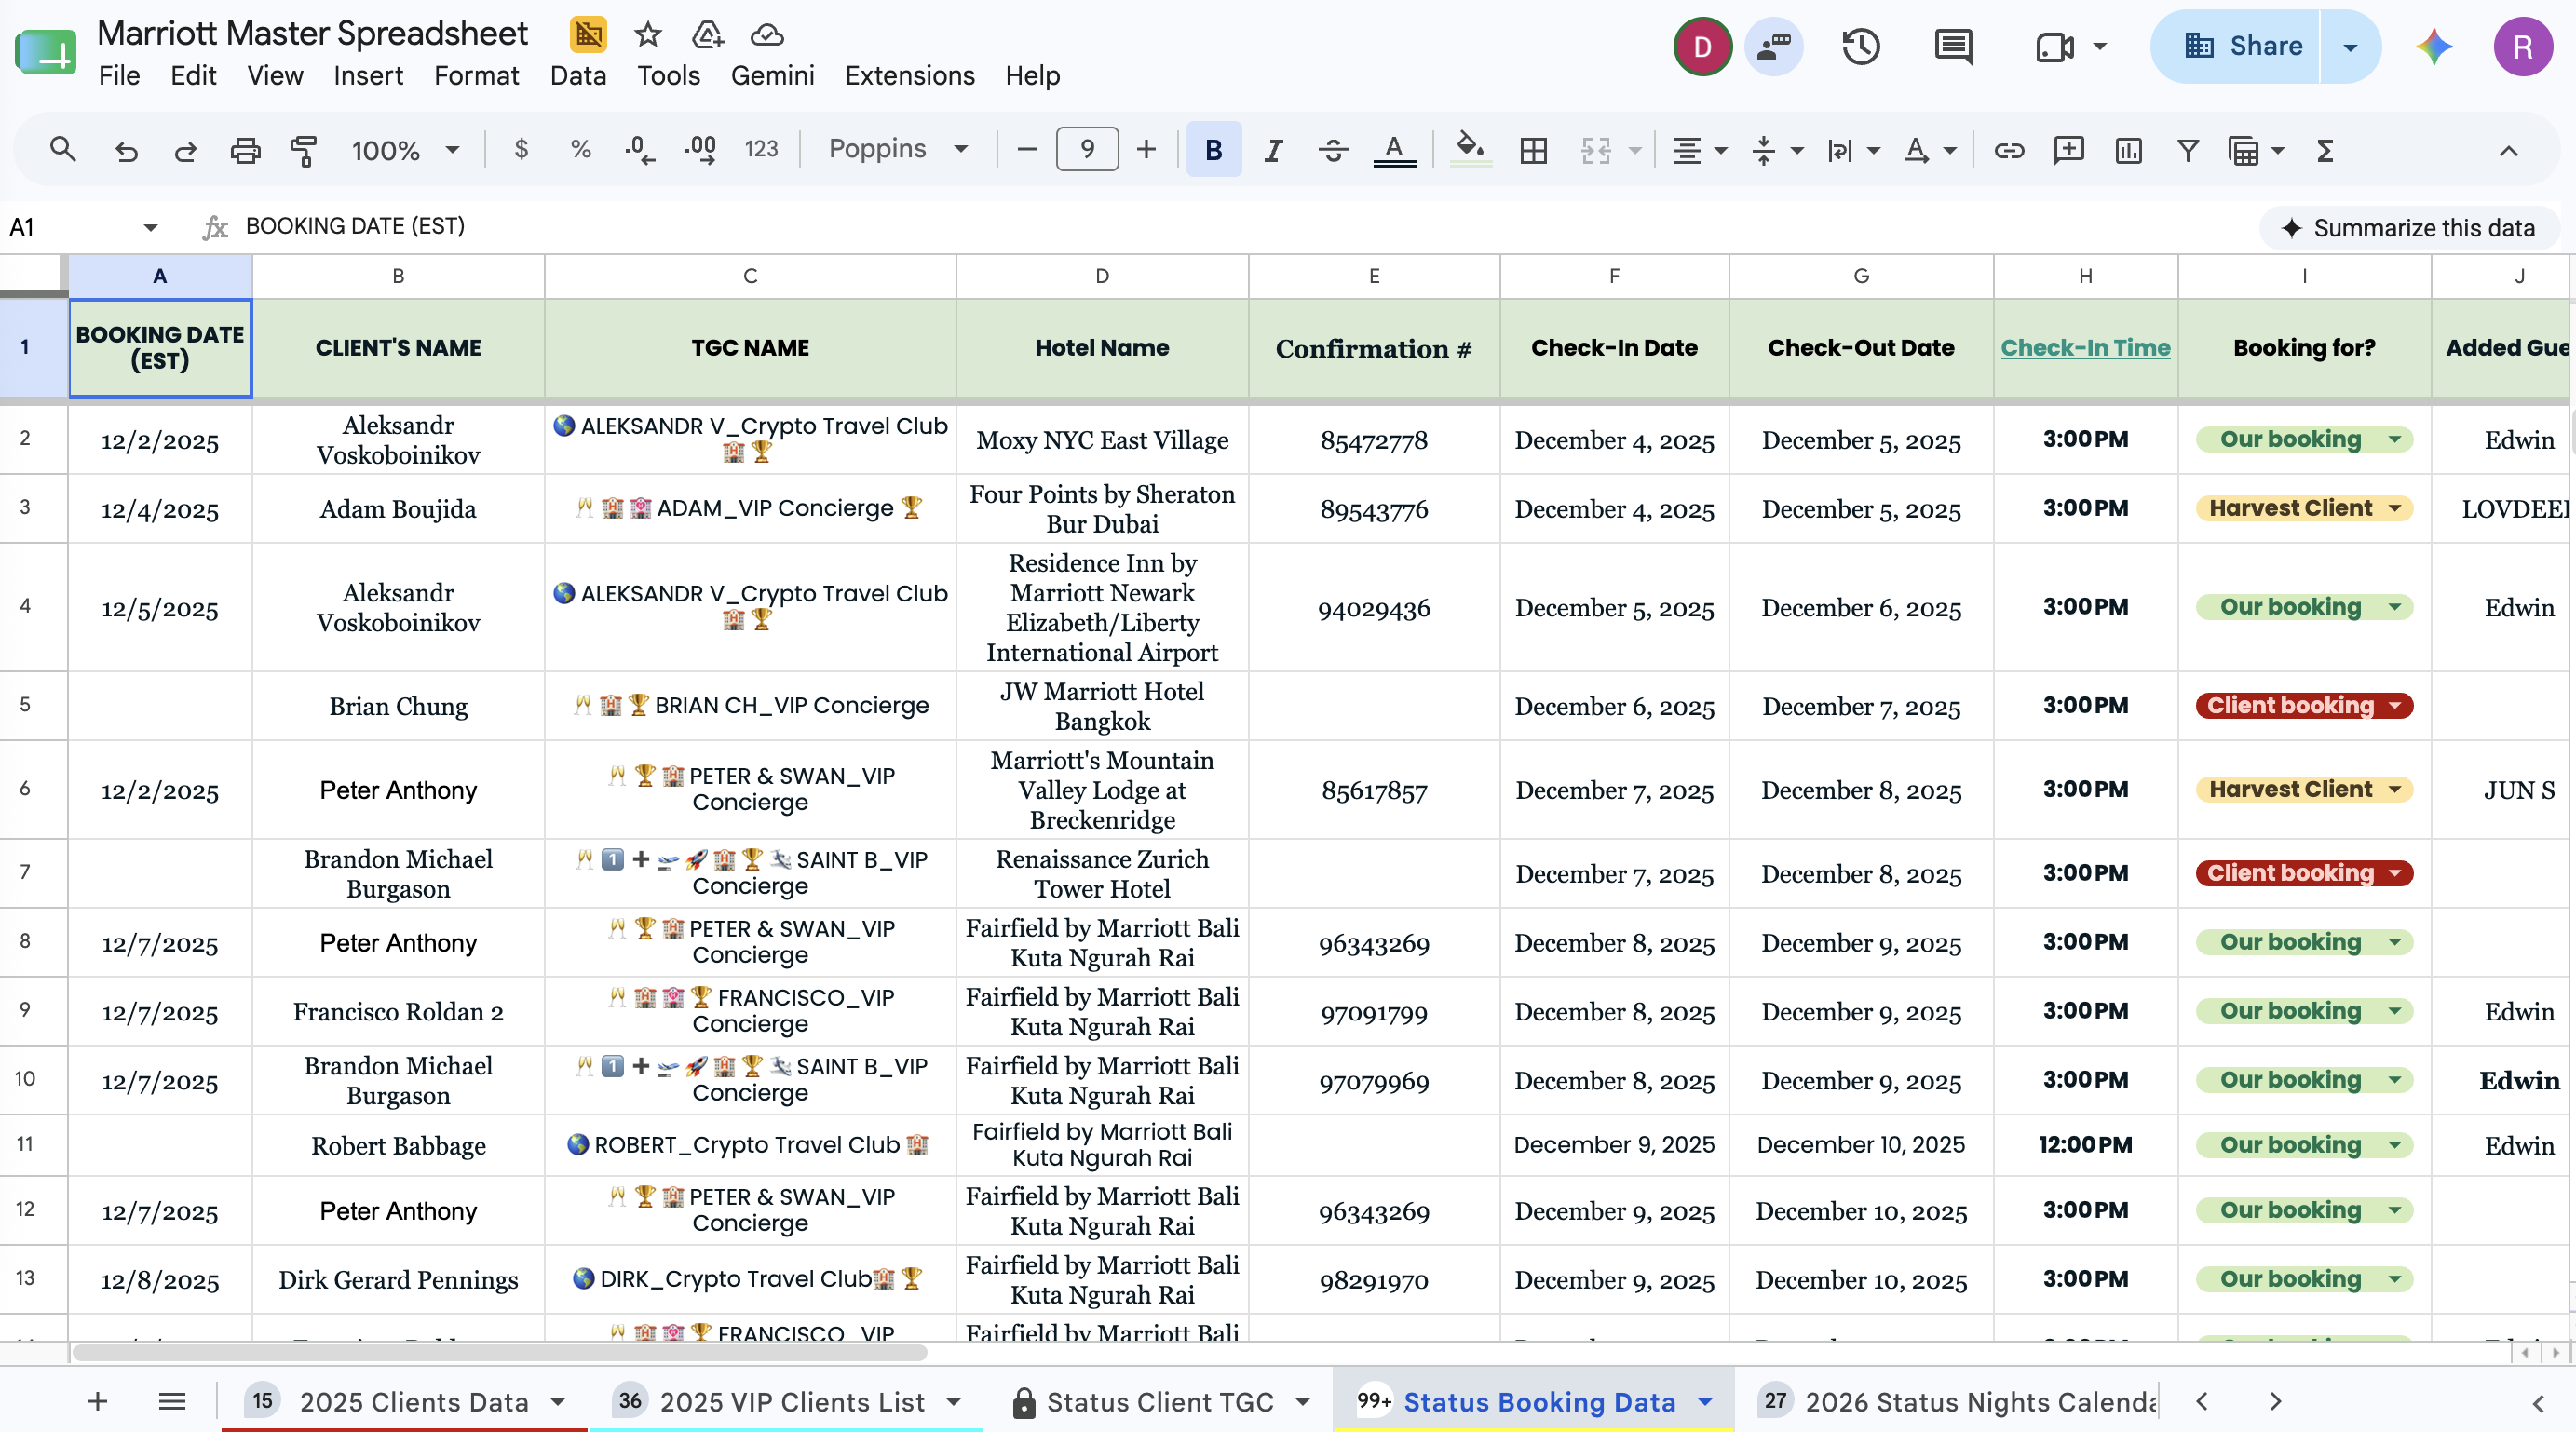Star the Marriott Master Spreadsheet
This screenshot has width=2576, height=1432.
click(648, 35)
